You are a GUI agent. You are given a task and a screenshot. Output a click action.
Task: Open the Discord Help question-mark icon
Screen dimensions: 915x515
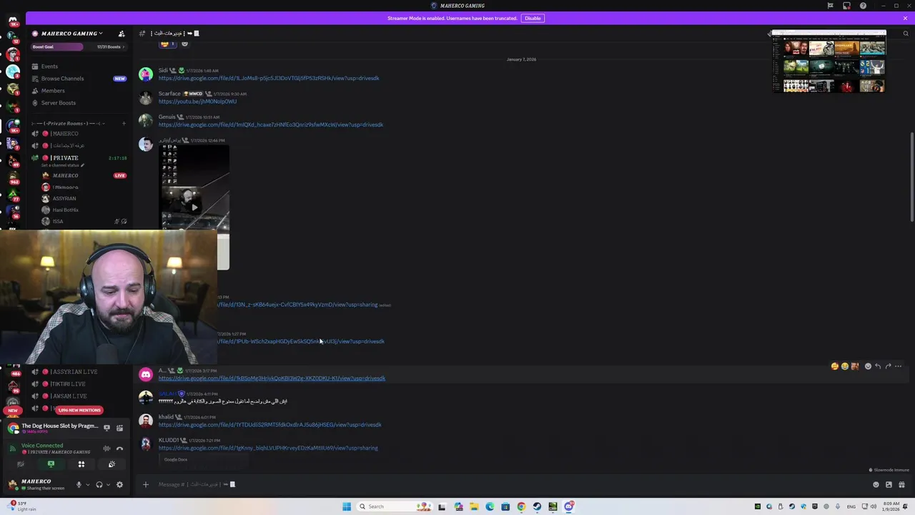(x=863, y=6)
